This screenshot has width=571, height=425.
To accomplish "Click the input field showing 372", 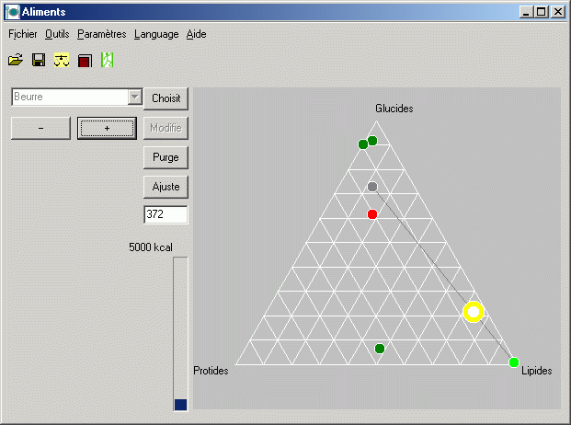I will [x=166, y=215].
